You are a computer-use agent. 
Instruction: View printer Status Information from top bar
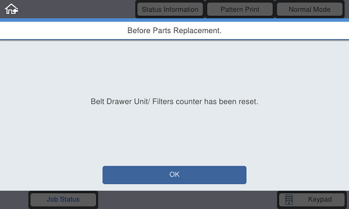point(170,9)
